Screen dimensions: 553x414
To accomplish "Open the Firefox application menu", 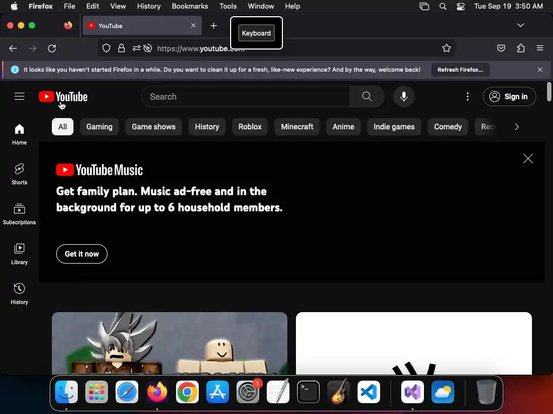I will click(x=540, y=48).
